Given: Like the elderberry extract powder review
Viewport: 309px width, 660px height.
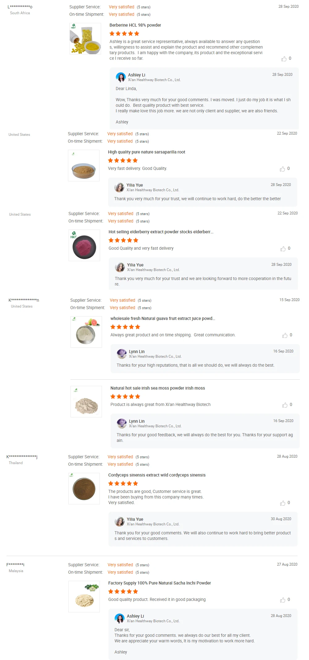Looking at the screenshot, I should tap(283, 249).
